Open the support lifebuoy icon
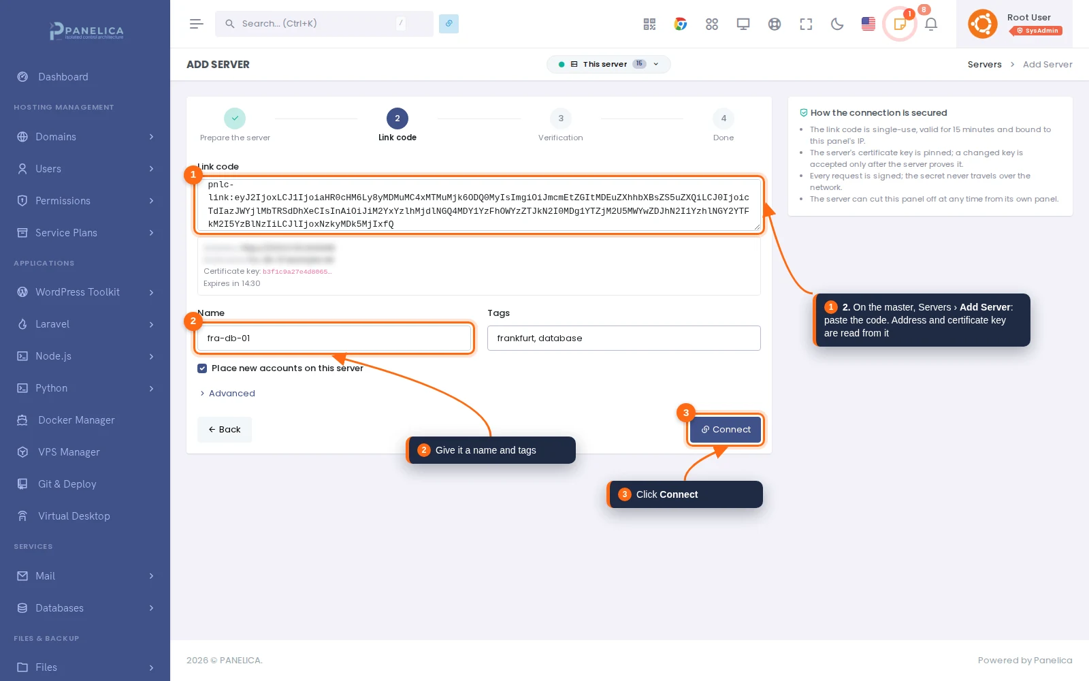The image size is (1089, 681). pos(775,24)
